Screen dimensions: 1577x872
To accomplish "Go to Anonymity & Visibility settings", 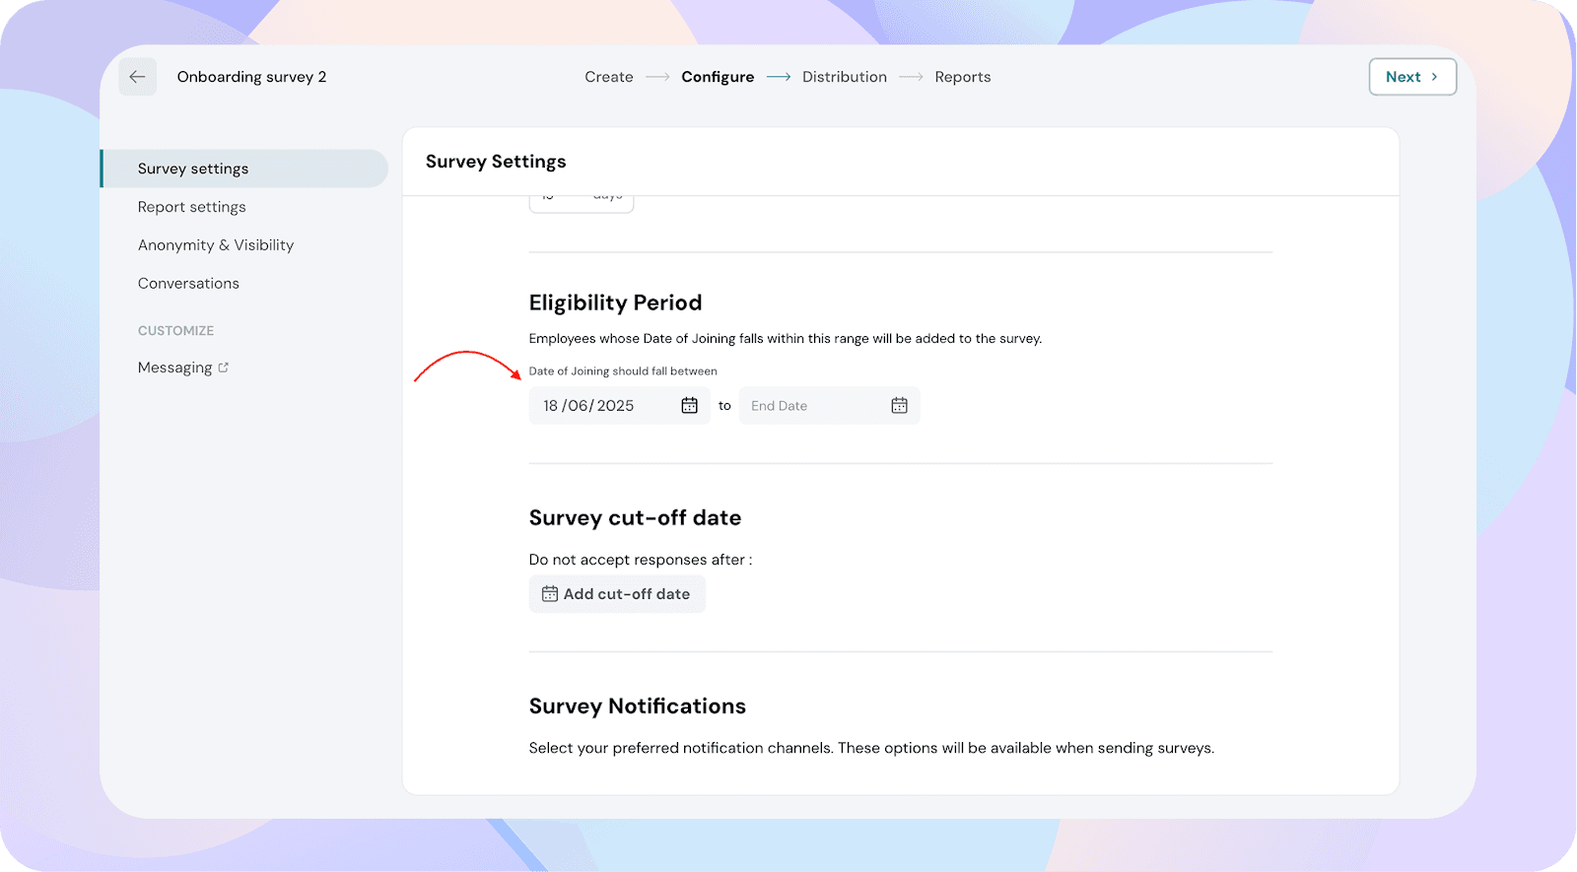I will click(x=216, y=245).
